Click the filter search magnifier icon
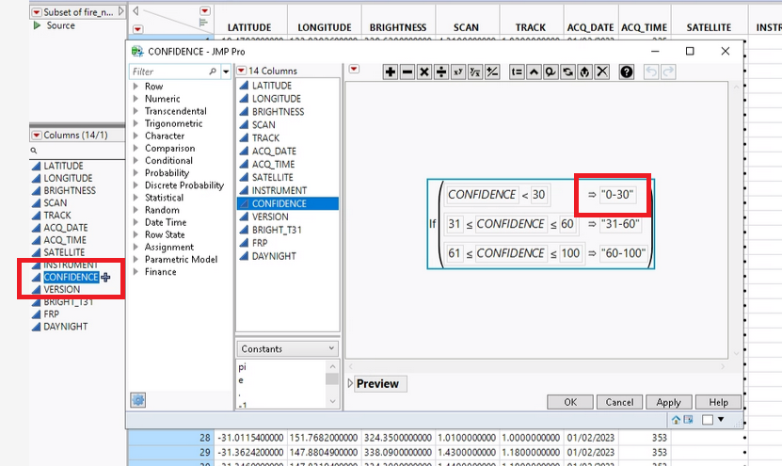 coord(213,72)
